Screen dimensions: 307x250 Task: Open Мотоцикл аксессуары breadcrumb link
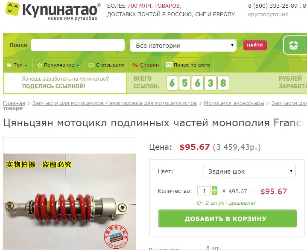click(x=234, y=103)
